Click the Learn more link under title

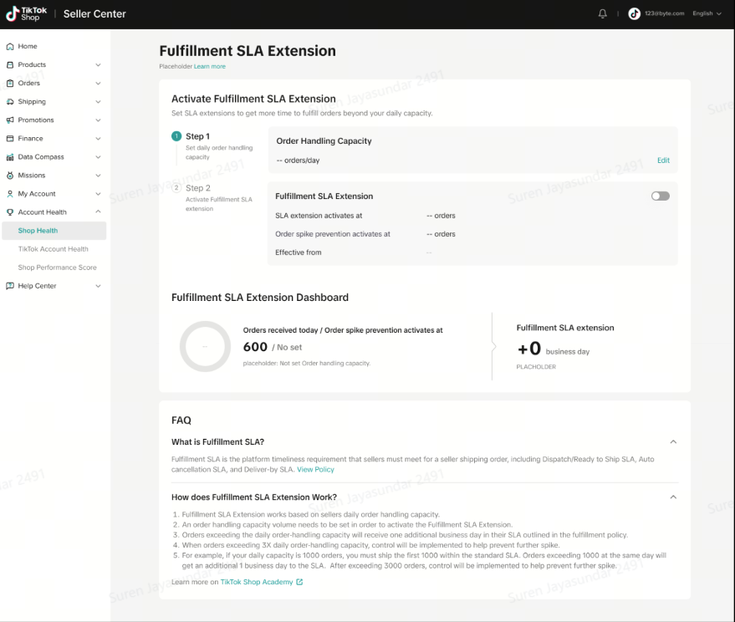coord(209,66)
